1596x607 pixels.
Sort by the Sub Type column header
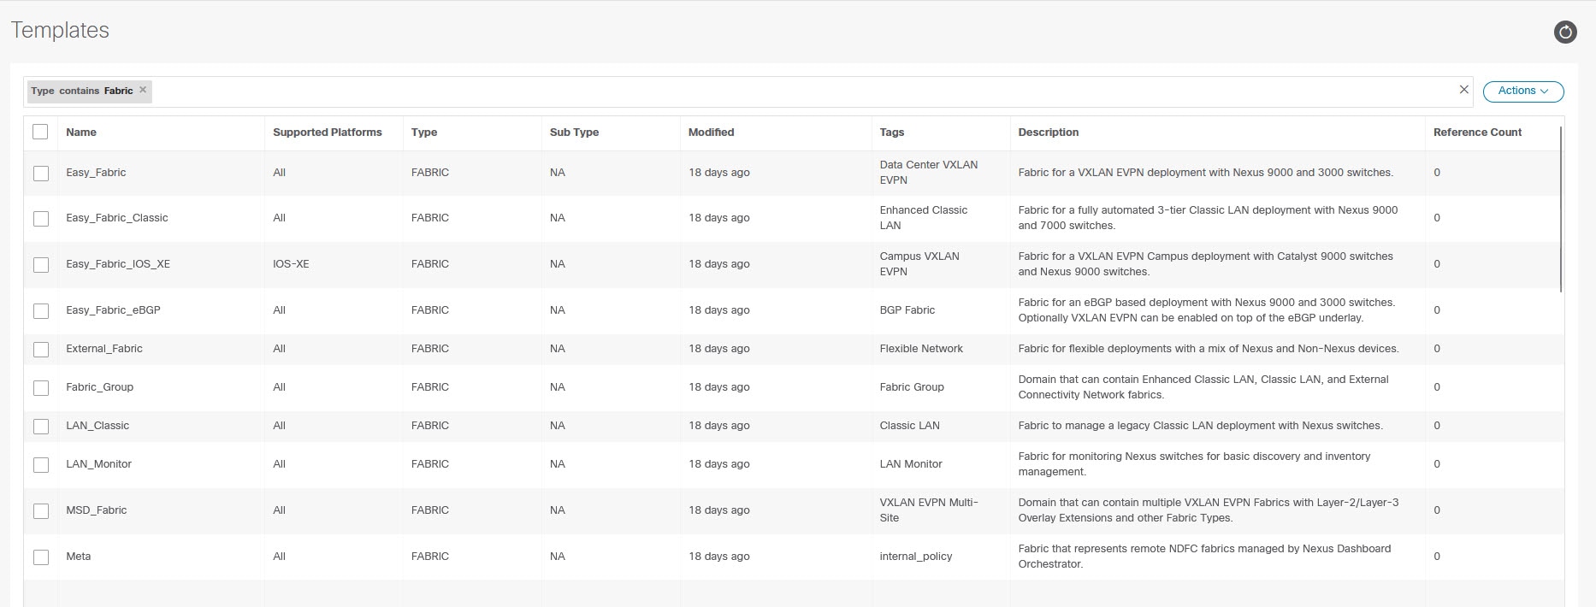[x=574, y=133]
